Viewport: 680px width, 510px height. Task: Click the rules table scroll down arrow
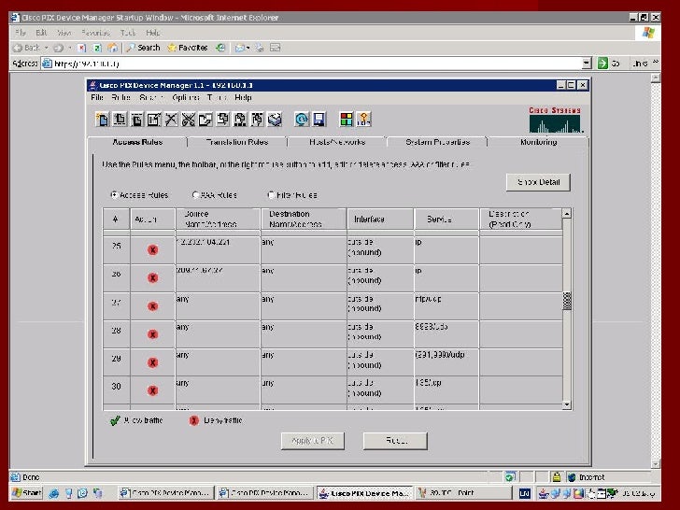(567, 404)
